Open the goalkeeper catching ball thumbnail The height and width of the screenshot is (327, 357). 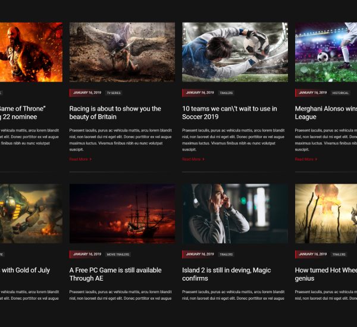235,52
